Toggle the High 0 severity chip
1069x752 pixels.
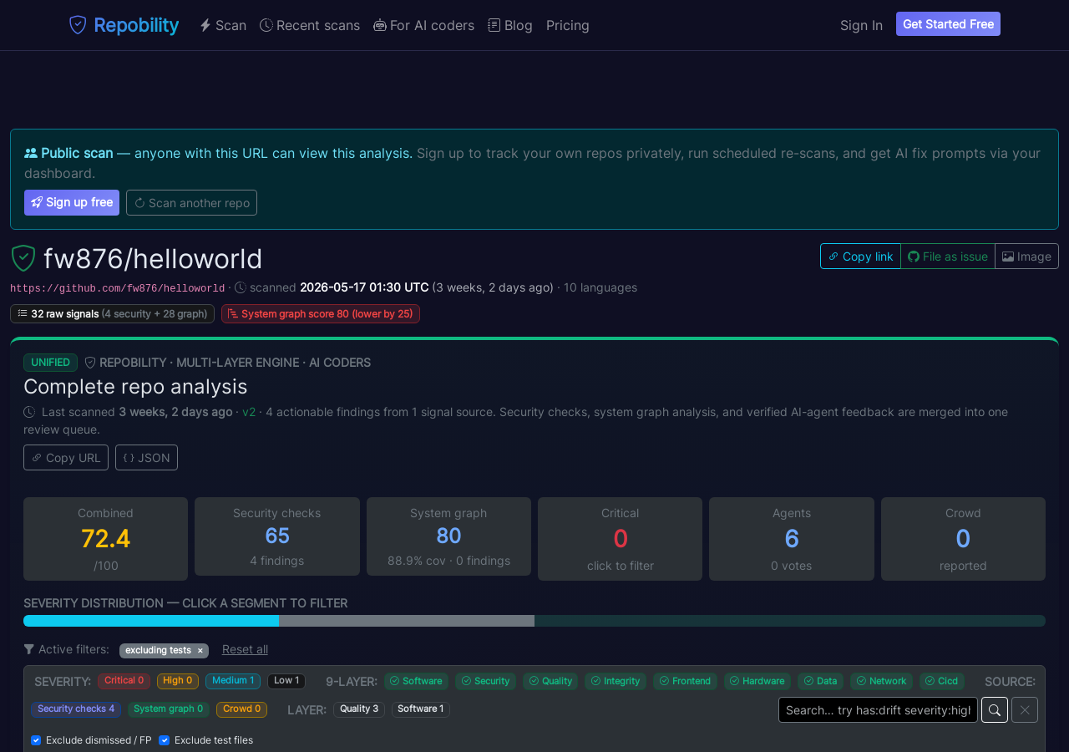[x=178, y=681]
